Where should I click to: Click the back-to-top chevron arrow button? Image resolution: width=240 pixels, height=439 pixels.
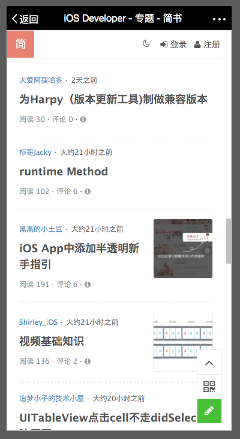209,362
